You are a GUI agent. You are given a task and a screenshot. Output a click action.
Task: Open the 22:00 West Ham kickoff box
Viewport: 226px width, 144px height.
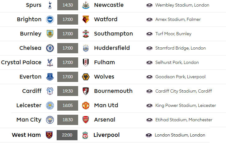pyautogui.click(x=67, y=135)
